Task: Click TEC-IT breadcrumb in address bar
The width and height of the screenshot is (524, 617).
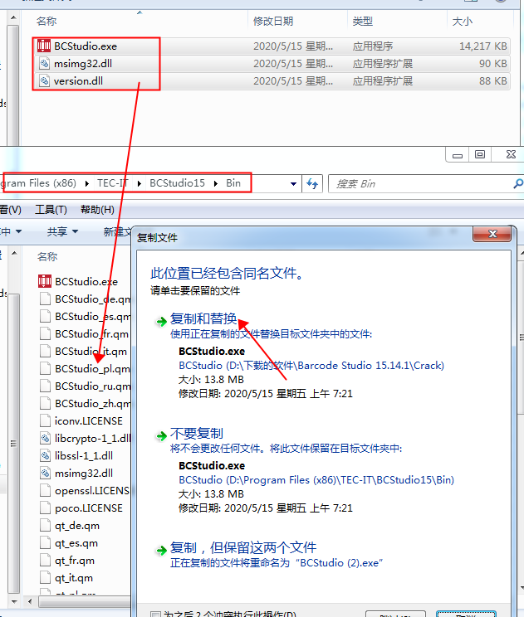Action: tap(113, 183)
